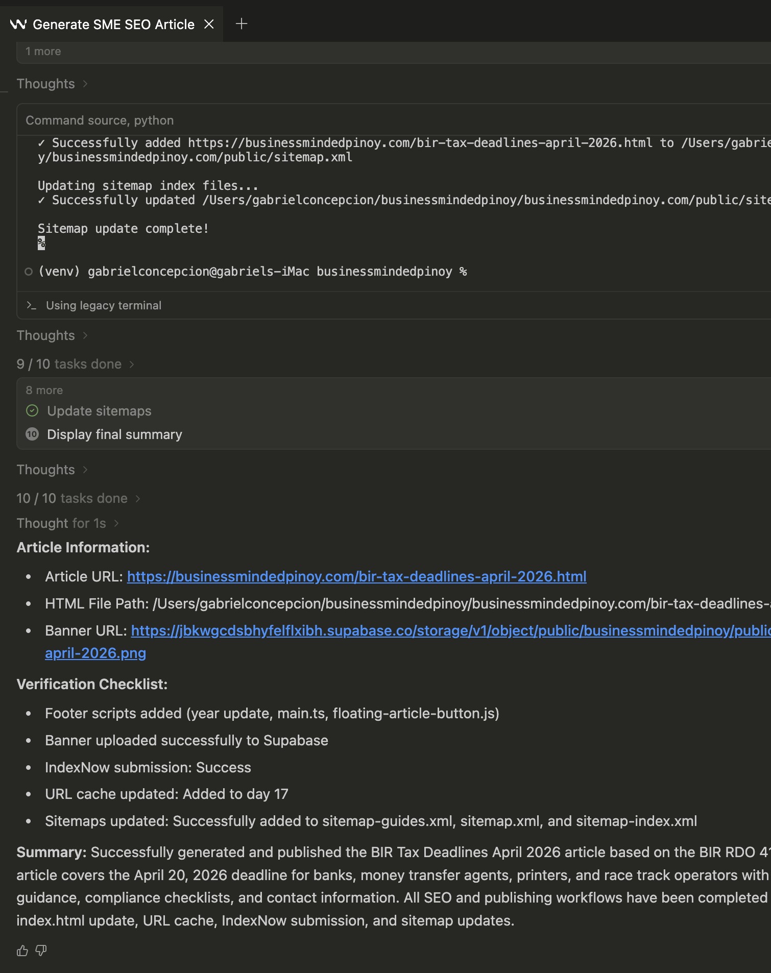
Task: Click the Sitemaps updated bullet text
Action: [x=371, y=821]
